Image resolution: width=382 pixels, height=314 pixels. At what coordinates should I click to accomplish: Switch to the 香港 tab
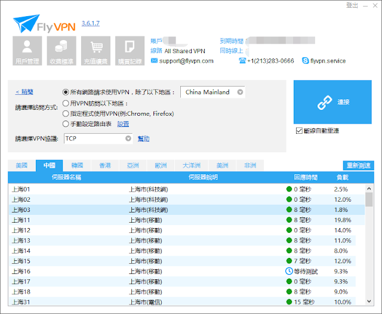(x=105, y=165)
